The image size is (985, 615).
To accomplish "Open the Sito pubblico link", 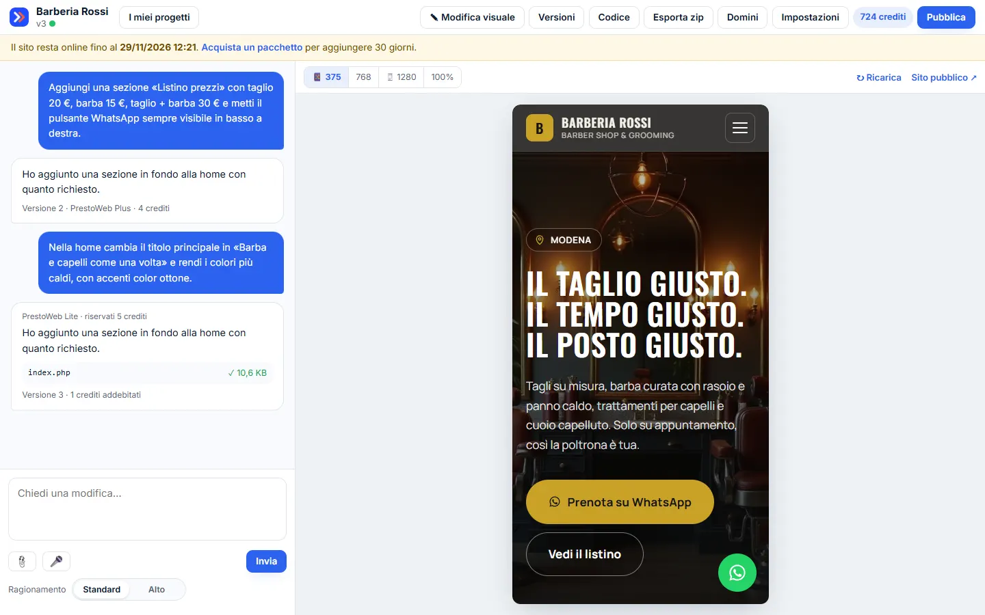I will (x=944, y=78).
